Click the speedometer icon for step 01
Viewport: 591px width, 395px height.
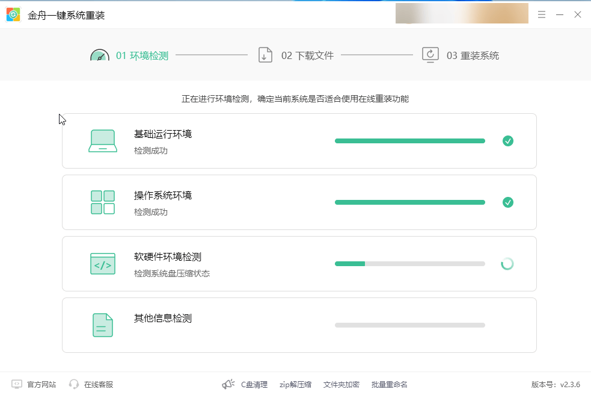(x=100, y=55)
